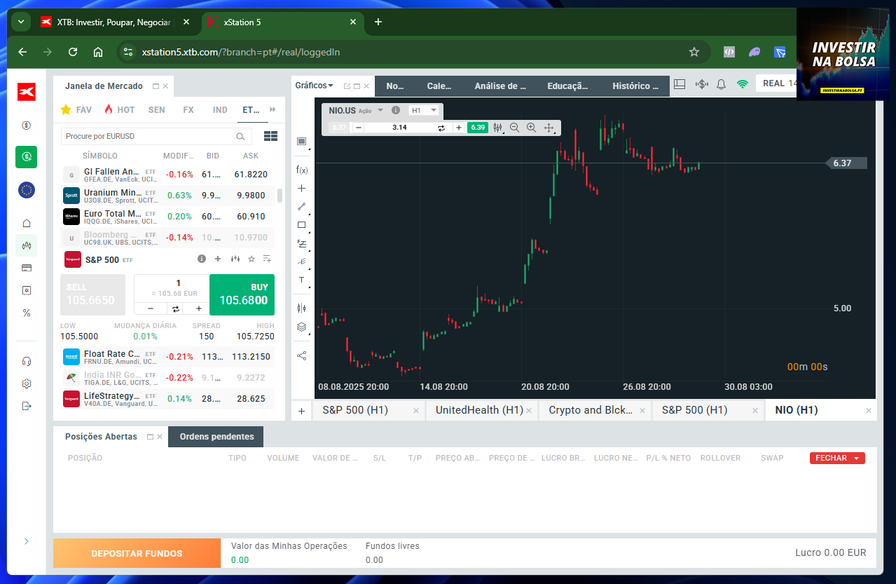Screen dimensions: 896x584
Task: Open Chrome tab search dropdown
Action: tap(21, 22)
